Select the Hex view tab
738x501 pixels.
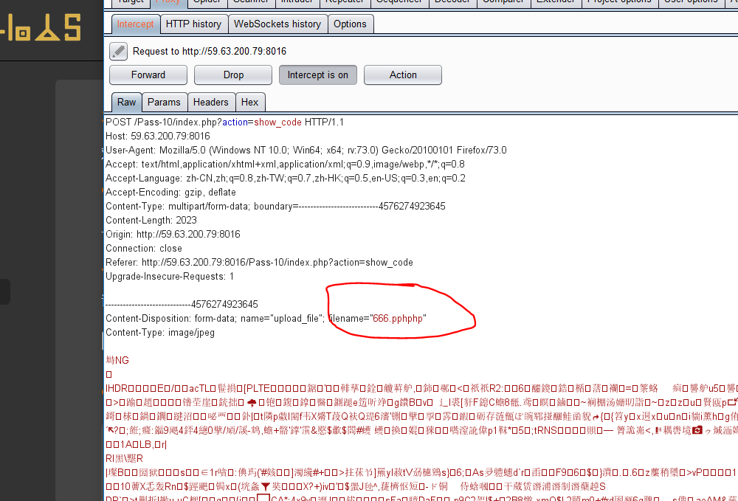click(250, 102)
